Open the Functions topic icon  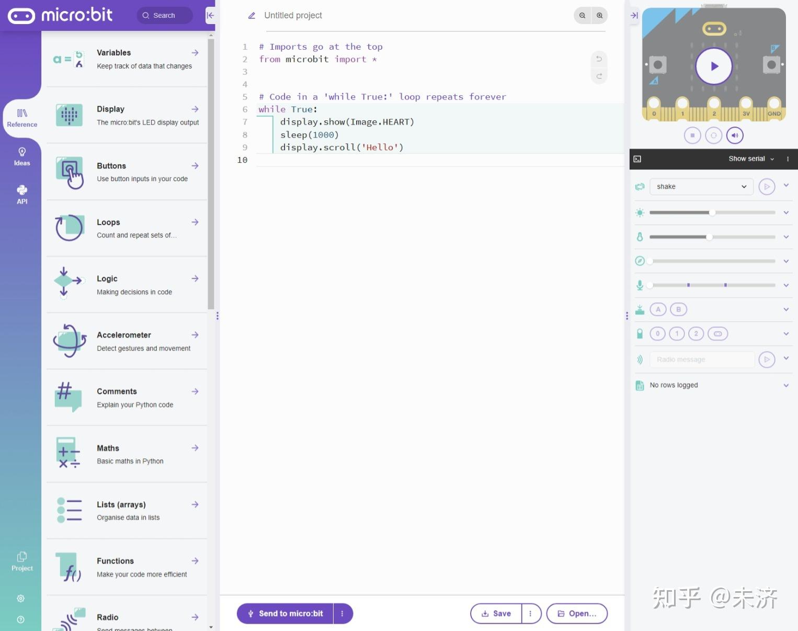point(69,567)
